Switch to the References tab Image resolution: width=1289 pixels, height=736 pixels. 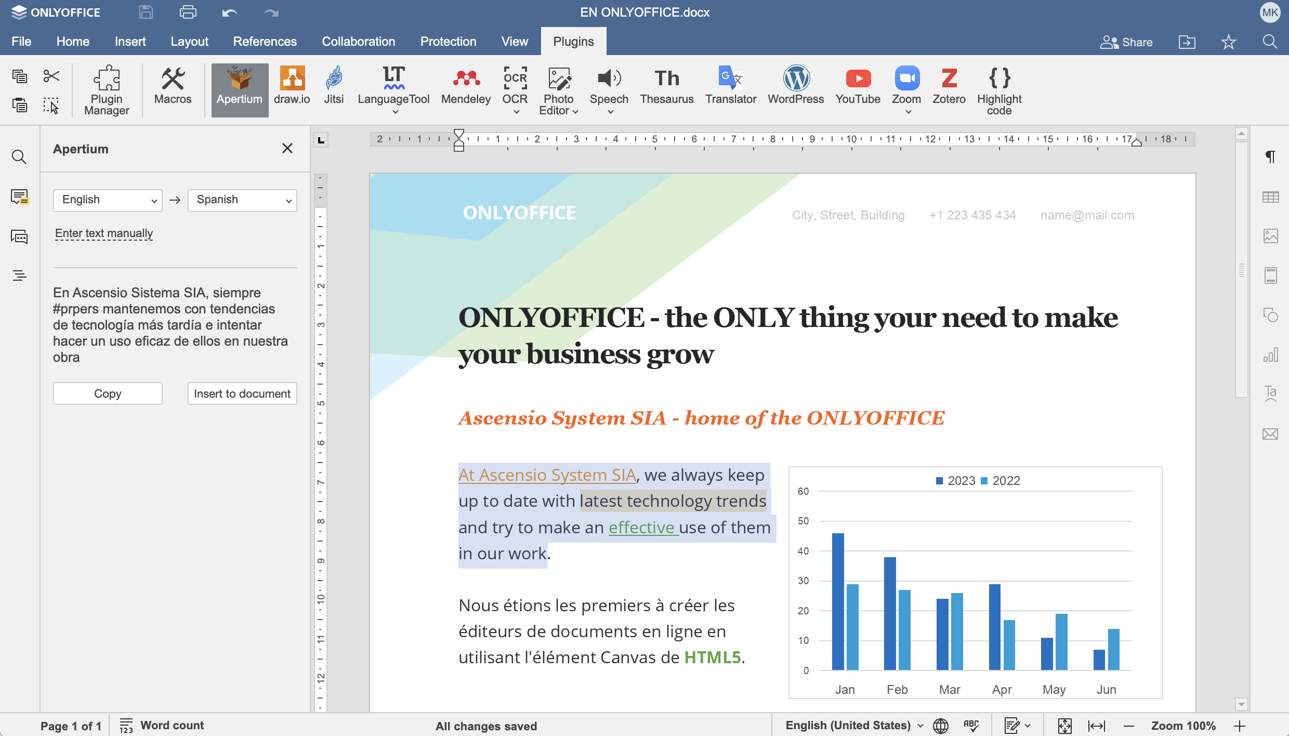click(x=265, y=42)
